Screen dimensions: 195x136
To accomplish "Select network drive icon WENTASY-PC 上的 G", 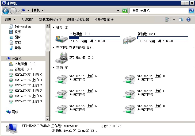I will click(x=62, y=110).
